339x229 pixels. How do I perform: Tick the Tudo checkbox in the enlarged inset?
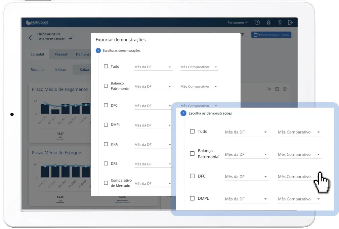192,131
